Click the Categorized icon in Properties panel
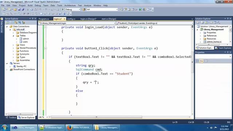The width and height of the screenshot is (233, 131). click(197, 61)
